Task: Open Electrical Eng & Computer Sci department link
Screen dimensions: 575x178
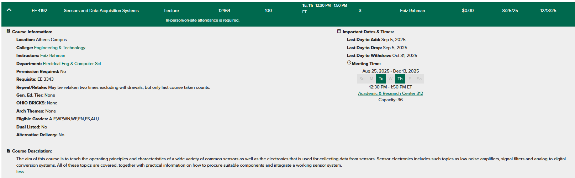Action: coord(72,64)
